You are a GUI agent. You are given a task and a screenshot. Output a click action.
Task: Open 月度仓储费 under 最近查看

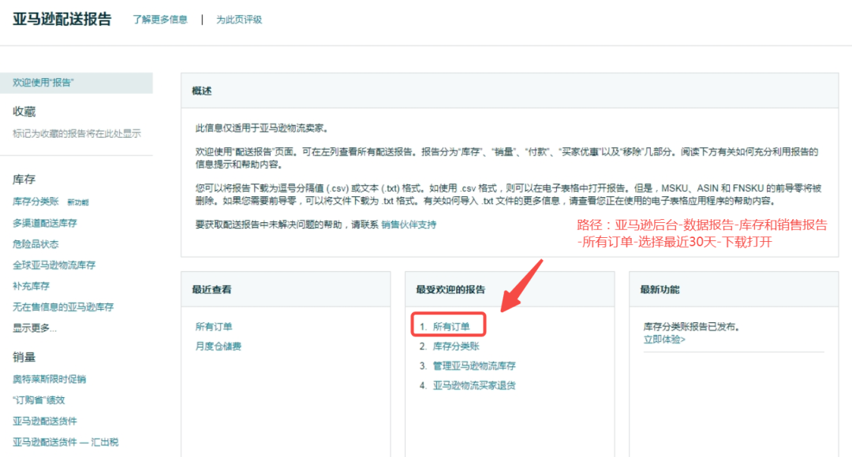click(x=219, y=346)
